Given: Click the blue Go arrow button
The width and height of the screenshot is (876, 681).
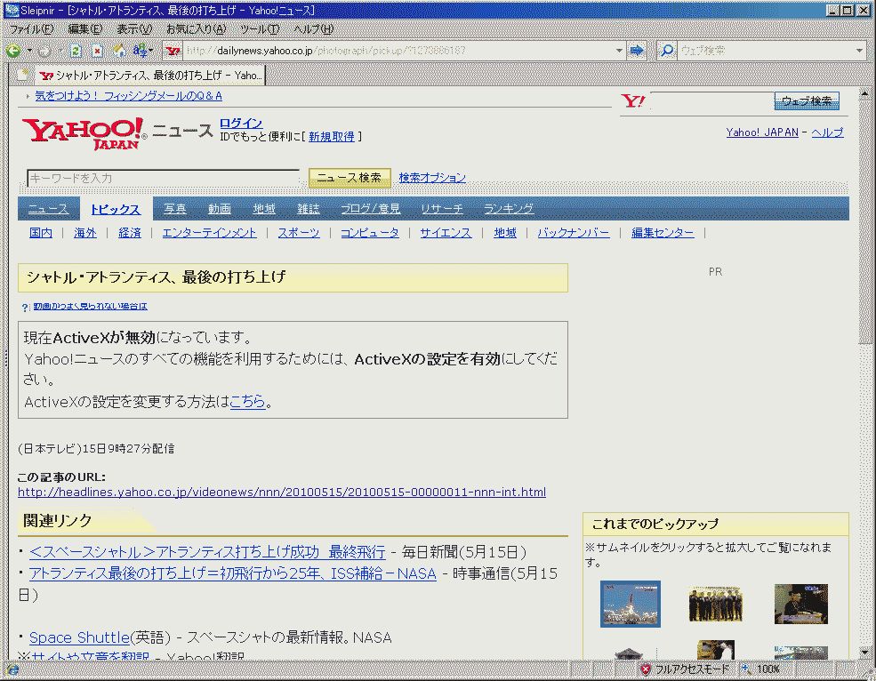Looking at the screenshot, I should coord(637,51).
